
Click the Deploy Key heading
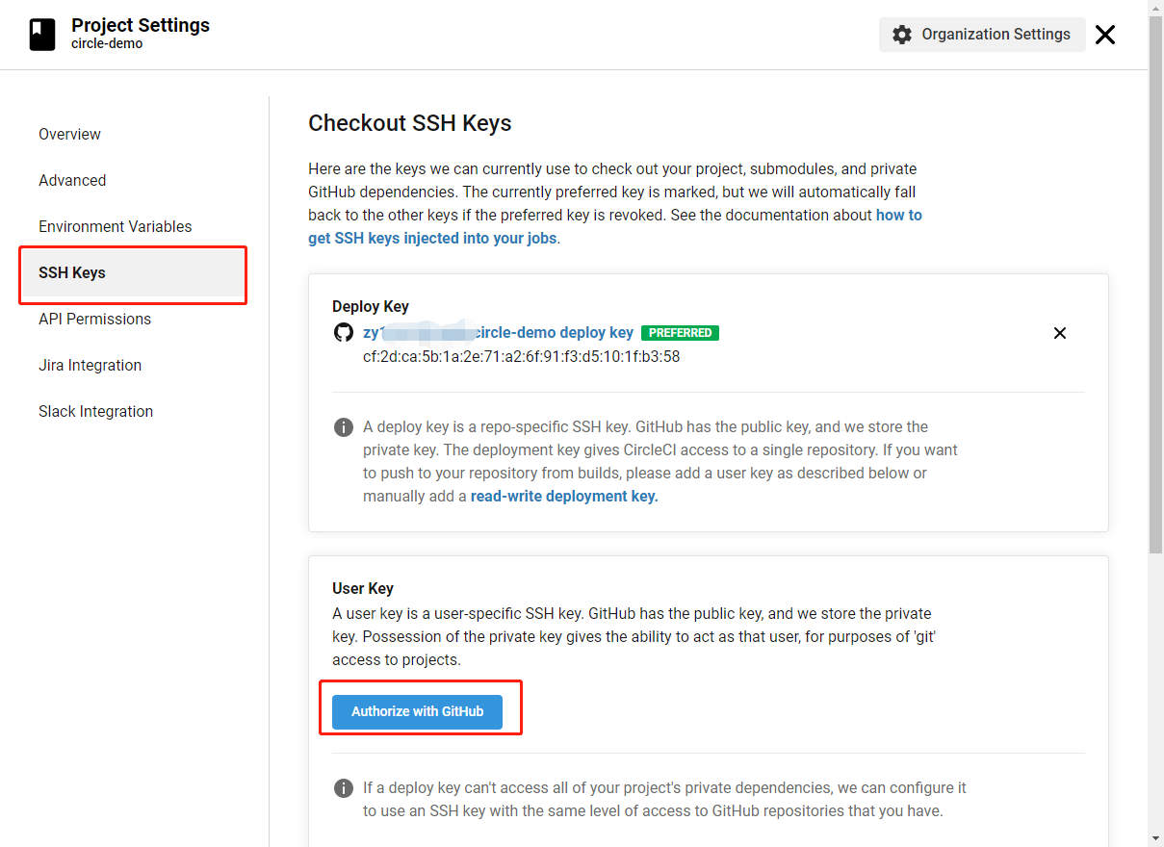coord(371,306)
